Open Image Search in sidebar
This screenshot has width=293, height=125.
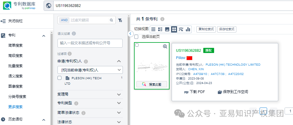16,86
